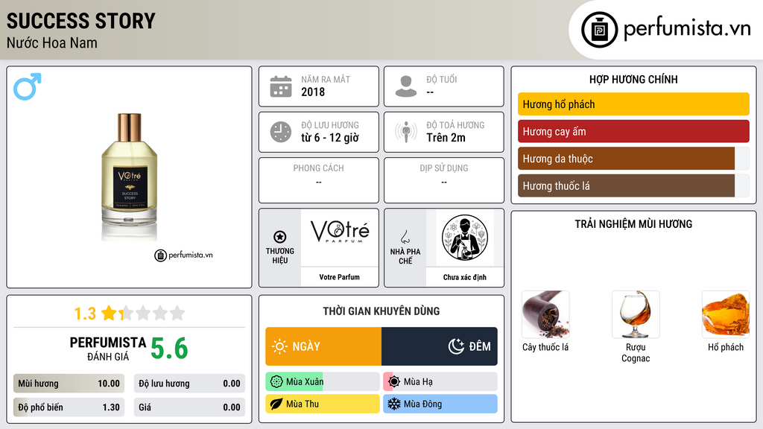The image size is (763, 429).
Task: Click the sillage value Trên 2m
Action: click(x=446, y=138)
